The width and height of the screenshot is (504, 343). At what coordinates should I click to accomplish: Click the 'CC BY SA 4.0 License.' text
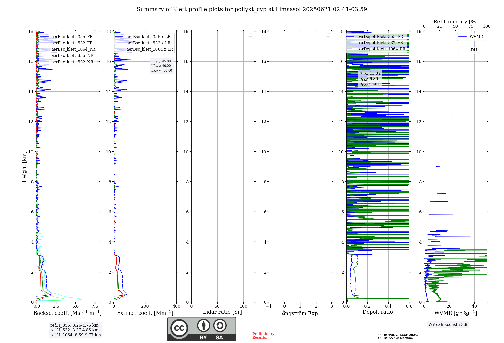(395, 338)
